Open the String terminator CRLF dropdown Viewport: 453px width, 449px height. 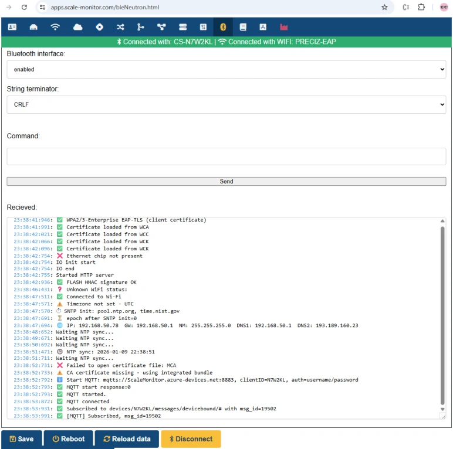point(226,104)
